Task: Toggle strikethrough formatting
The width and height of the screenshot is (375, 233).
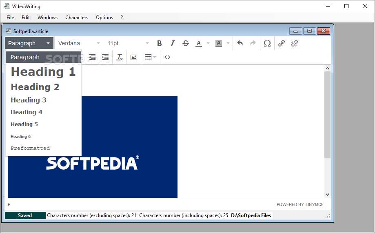Action: point(186,43)
